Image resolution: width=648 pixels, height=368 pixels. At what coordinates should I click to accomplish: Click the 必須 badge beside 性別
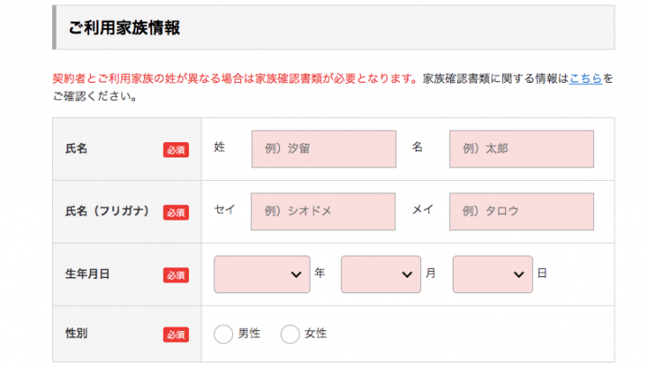pyautogui.click(x=175, y=335)
